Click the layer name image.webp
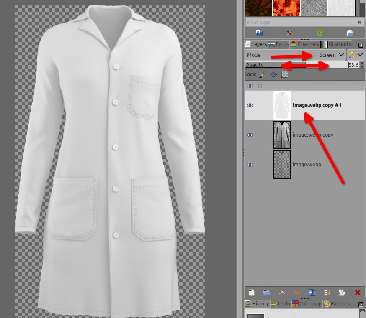Screen dimensions: 366x318 point(307,165)
